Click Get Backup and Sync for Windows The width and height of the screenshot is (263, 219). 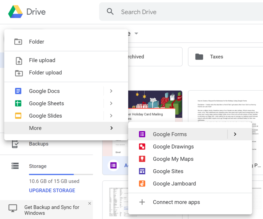[52, 210]
